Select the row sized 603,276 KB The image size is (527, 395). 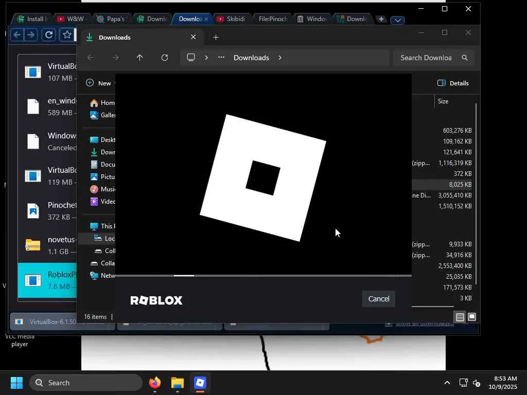pyautogui.click(x=443, y=130)
